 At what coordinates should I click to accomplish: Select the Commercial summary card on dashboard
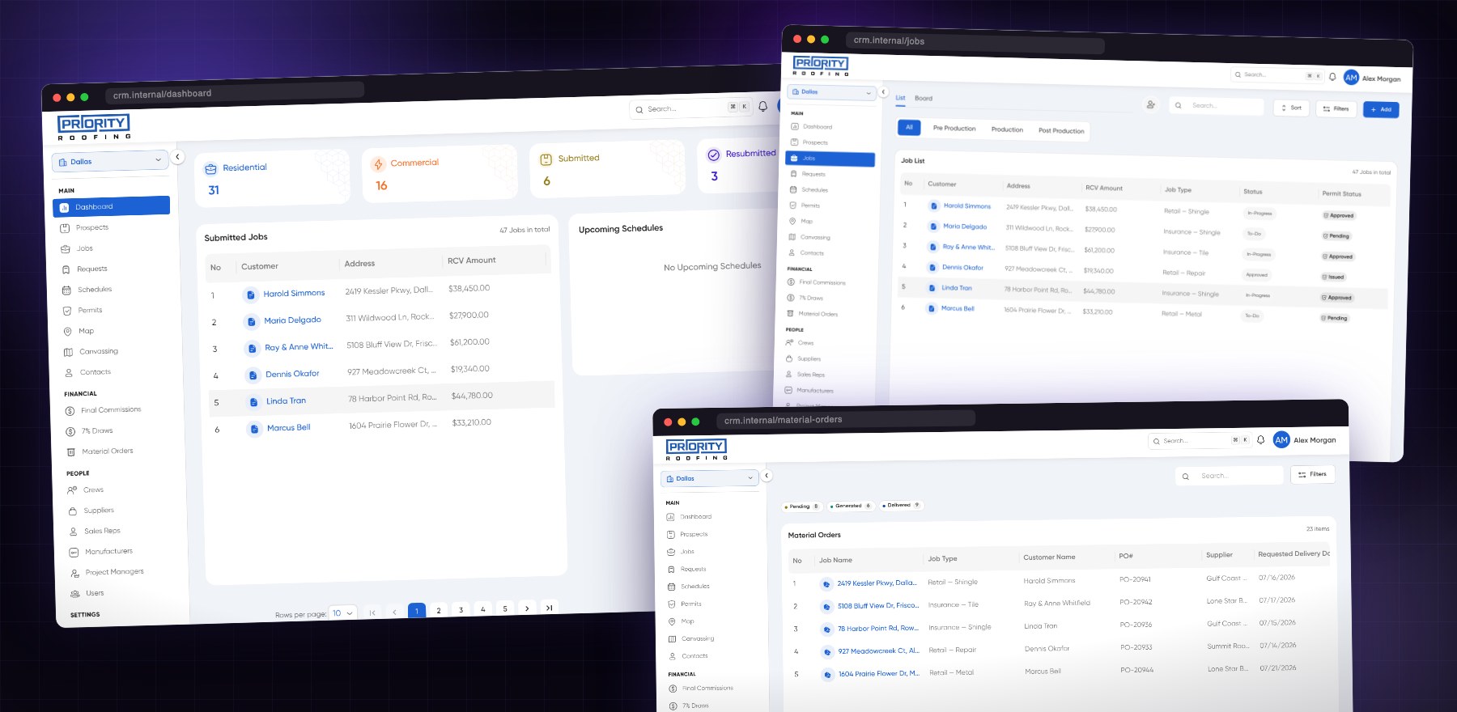[439, 173]
